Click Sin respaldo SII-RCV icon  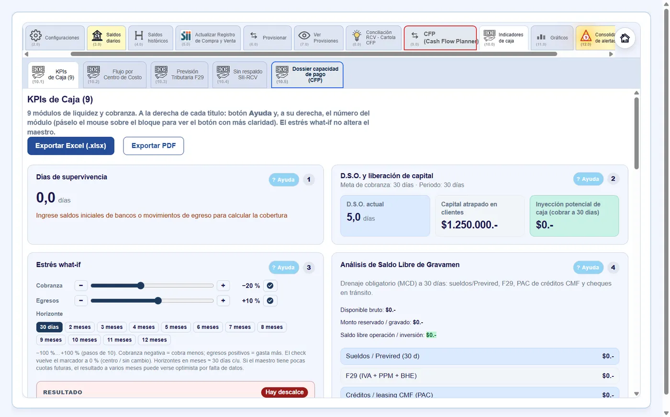pyautogui.click(x=223, y=72)
